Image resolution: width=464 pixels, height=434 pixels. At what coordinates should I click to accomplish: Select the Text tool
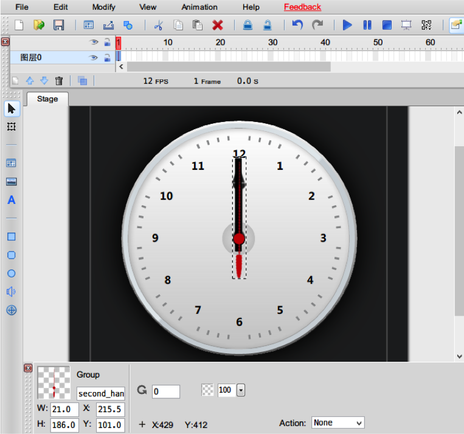(11, 200)
